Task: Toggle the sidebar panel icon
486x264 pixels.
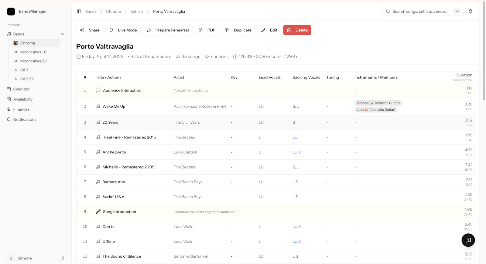Action: pos(79,12)
